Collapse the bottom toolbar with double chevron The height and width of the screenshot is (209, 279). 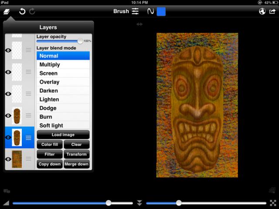pyautogui.click(x=139, y=203)
